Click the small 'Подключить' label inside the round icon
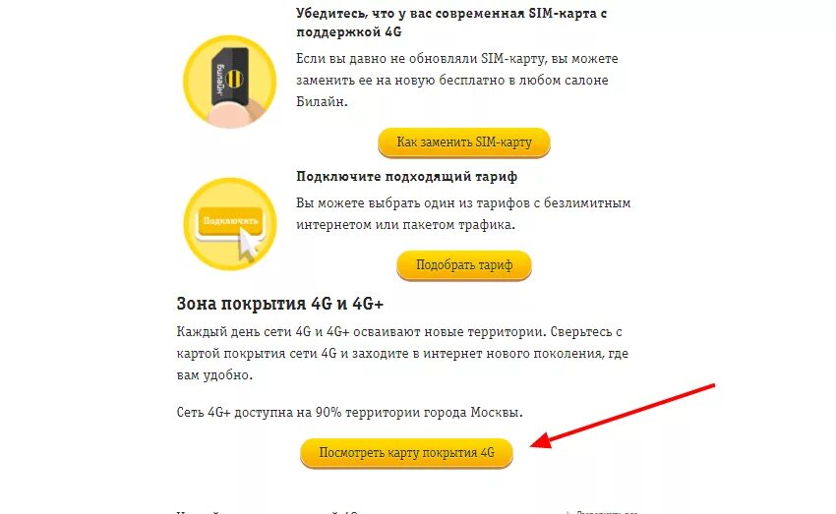 tap(230, 220)
